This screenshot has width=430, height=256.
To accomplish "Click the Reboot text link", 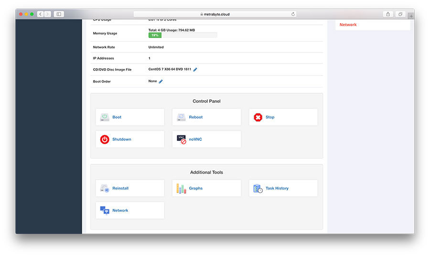I will point(196,117).
